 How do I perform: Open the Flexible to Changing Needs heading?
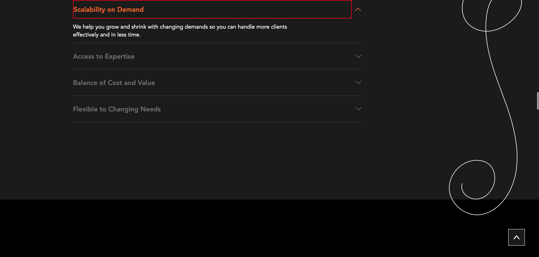117,109
